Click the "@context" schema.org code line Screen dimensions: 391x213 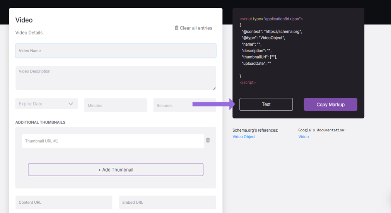click(272, 31)
